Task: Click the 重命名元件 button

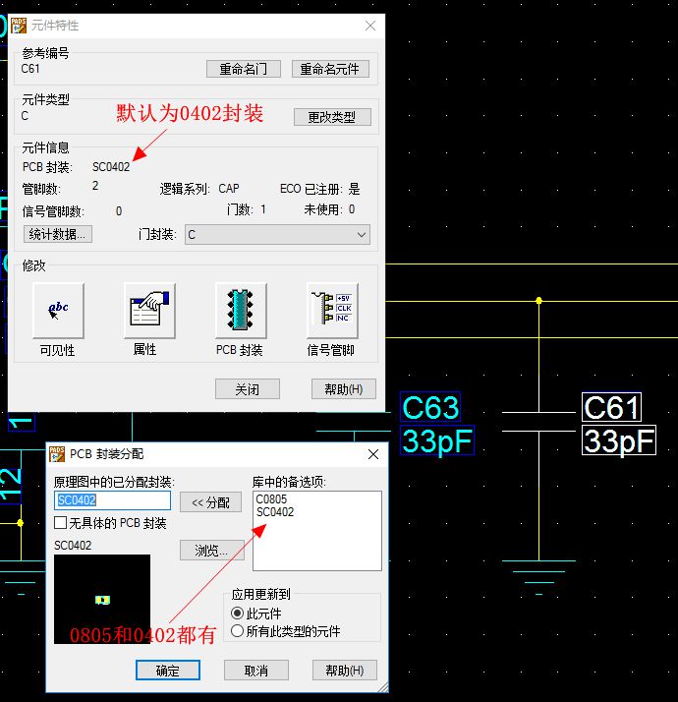Action: [330, 69]
